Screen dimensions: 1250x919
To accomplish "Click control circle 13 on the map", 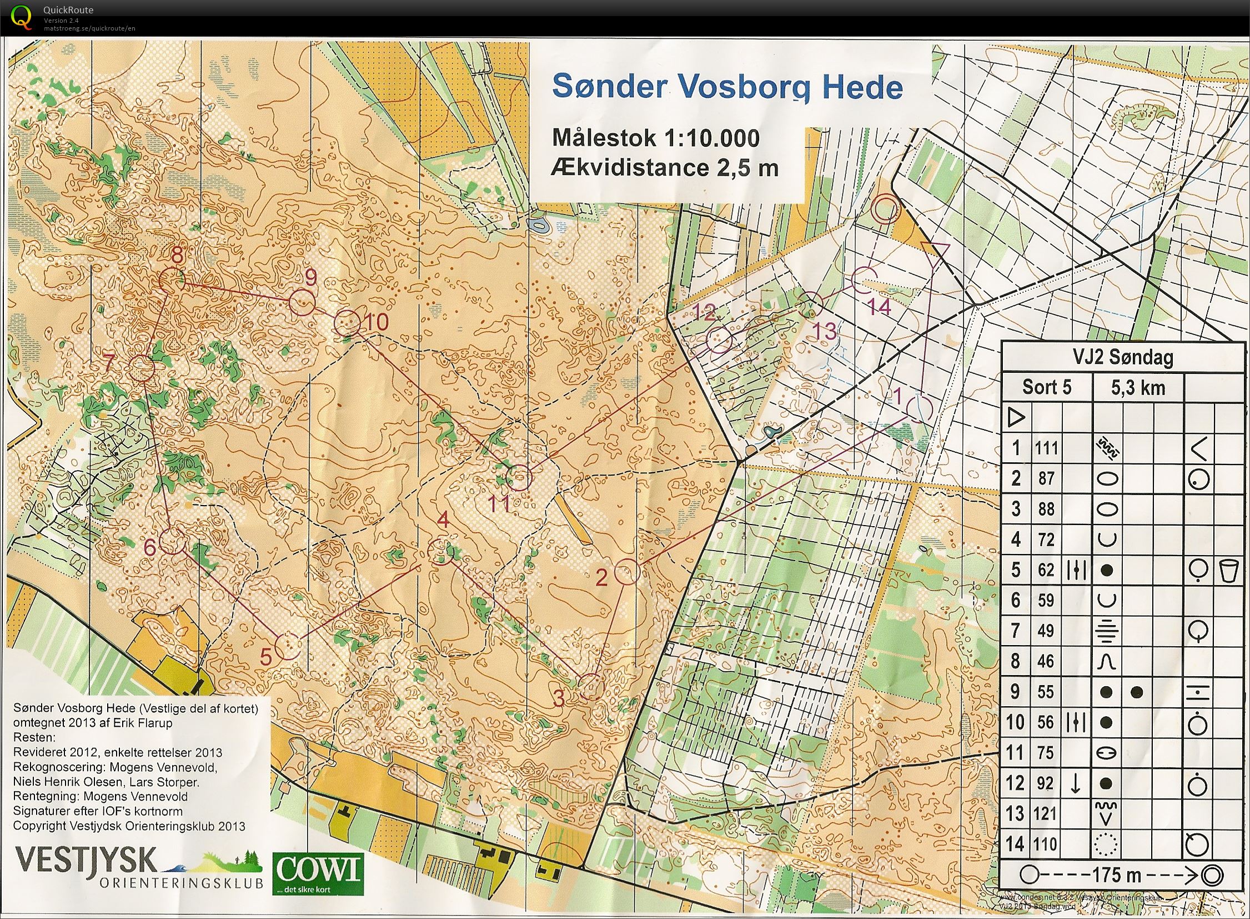I will [x=811, y=305].
